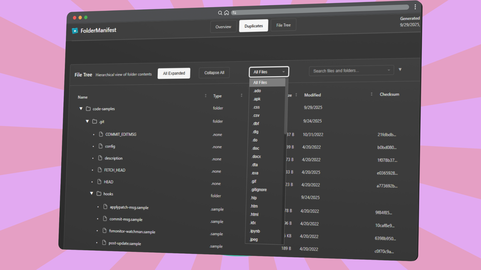Click the sort icon beside the Type header
481x270 pixels.
coord(242,95)
